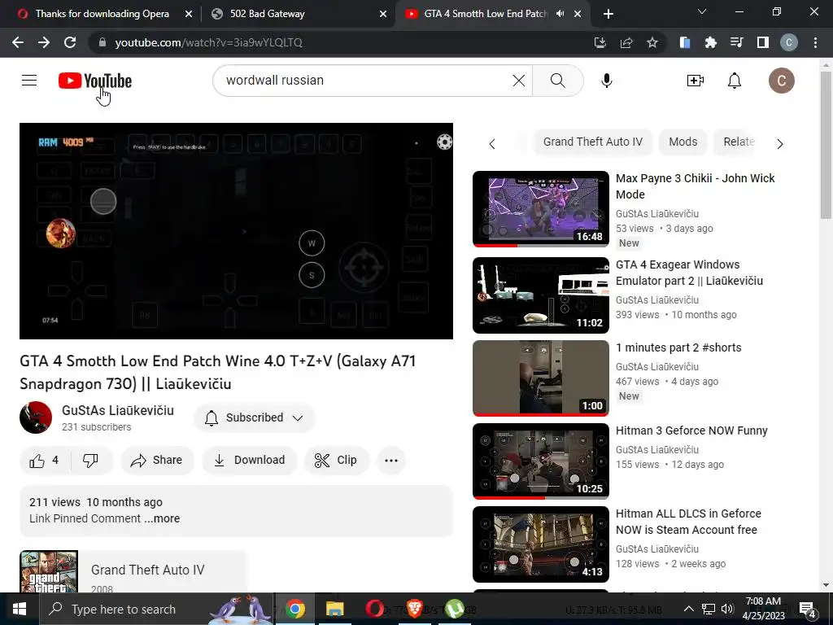Viewport: 833px width, 625px height.
Task: Open Hitman 3 Geforce NOW Funny title
Action: click(691, 431)
